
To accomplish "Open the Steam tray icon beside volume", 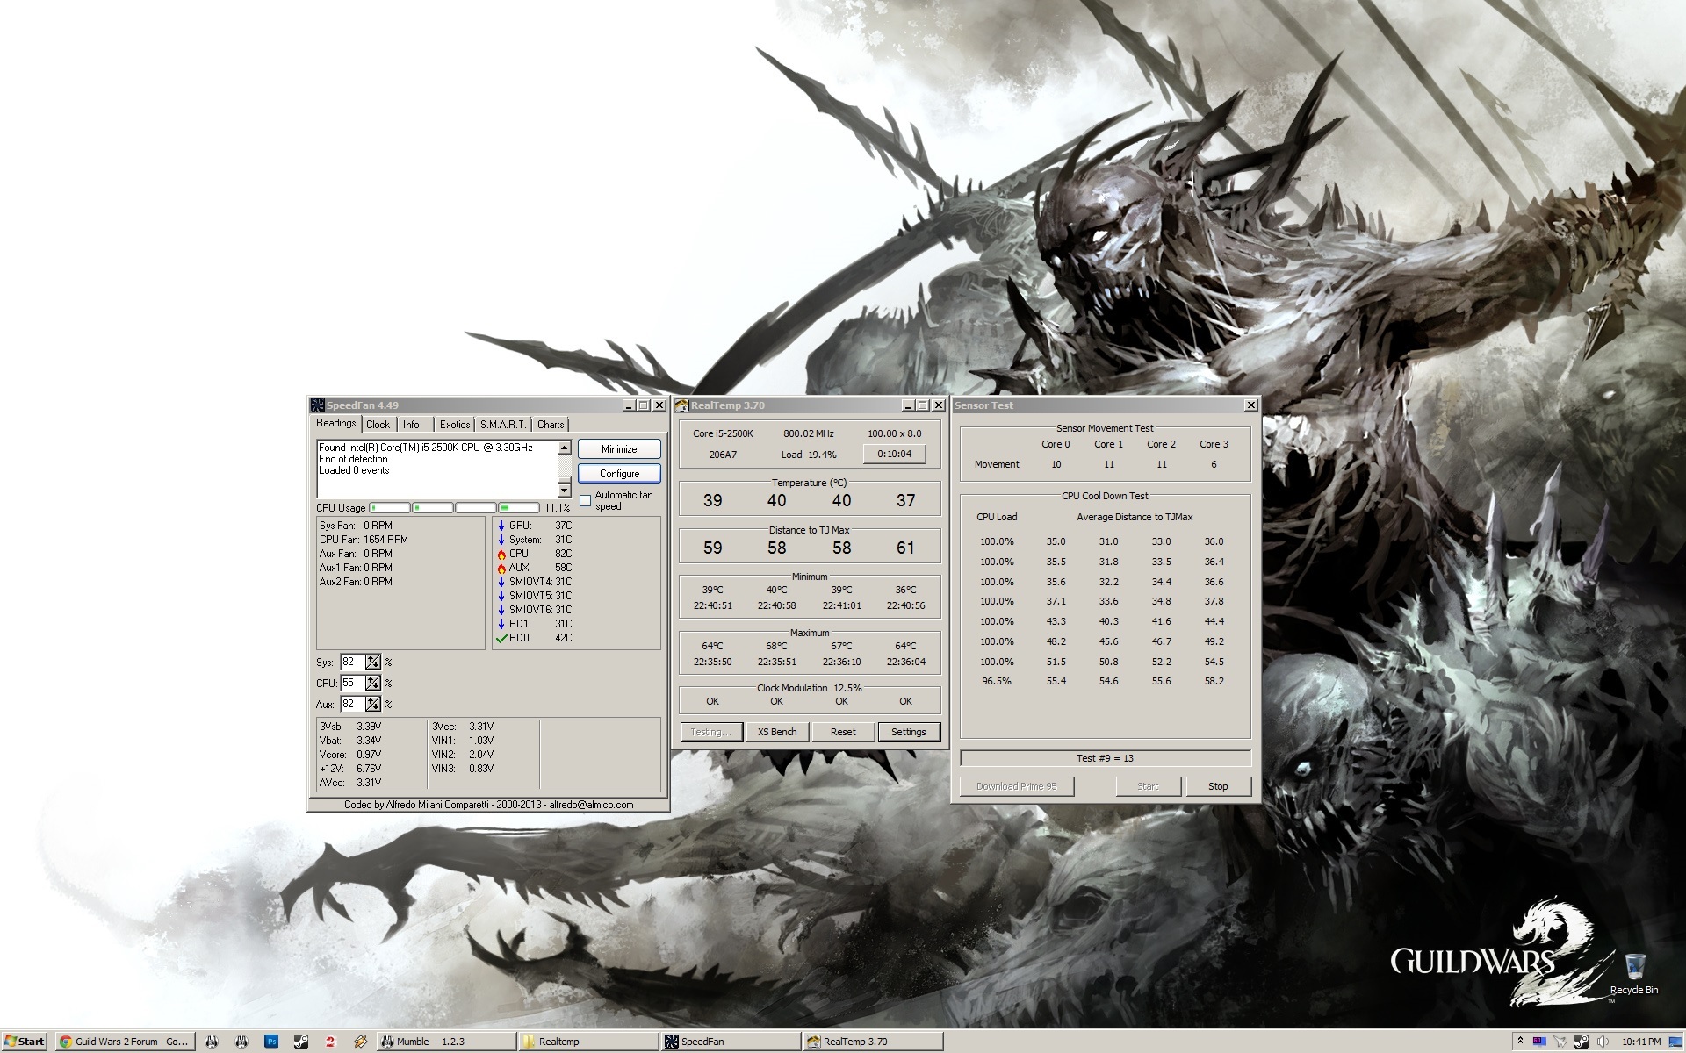I will pos(1582,1042).
